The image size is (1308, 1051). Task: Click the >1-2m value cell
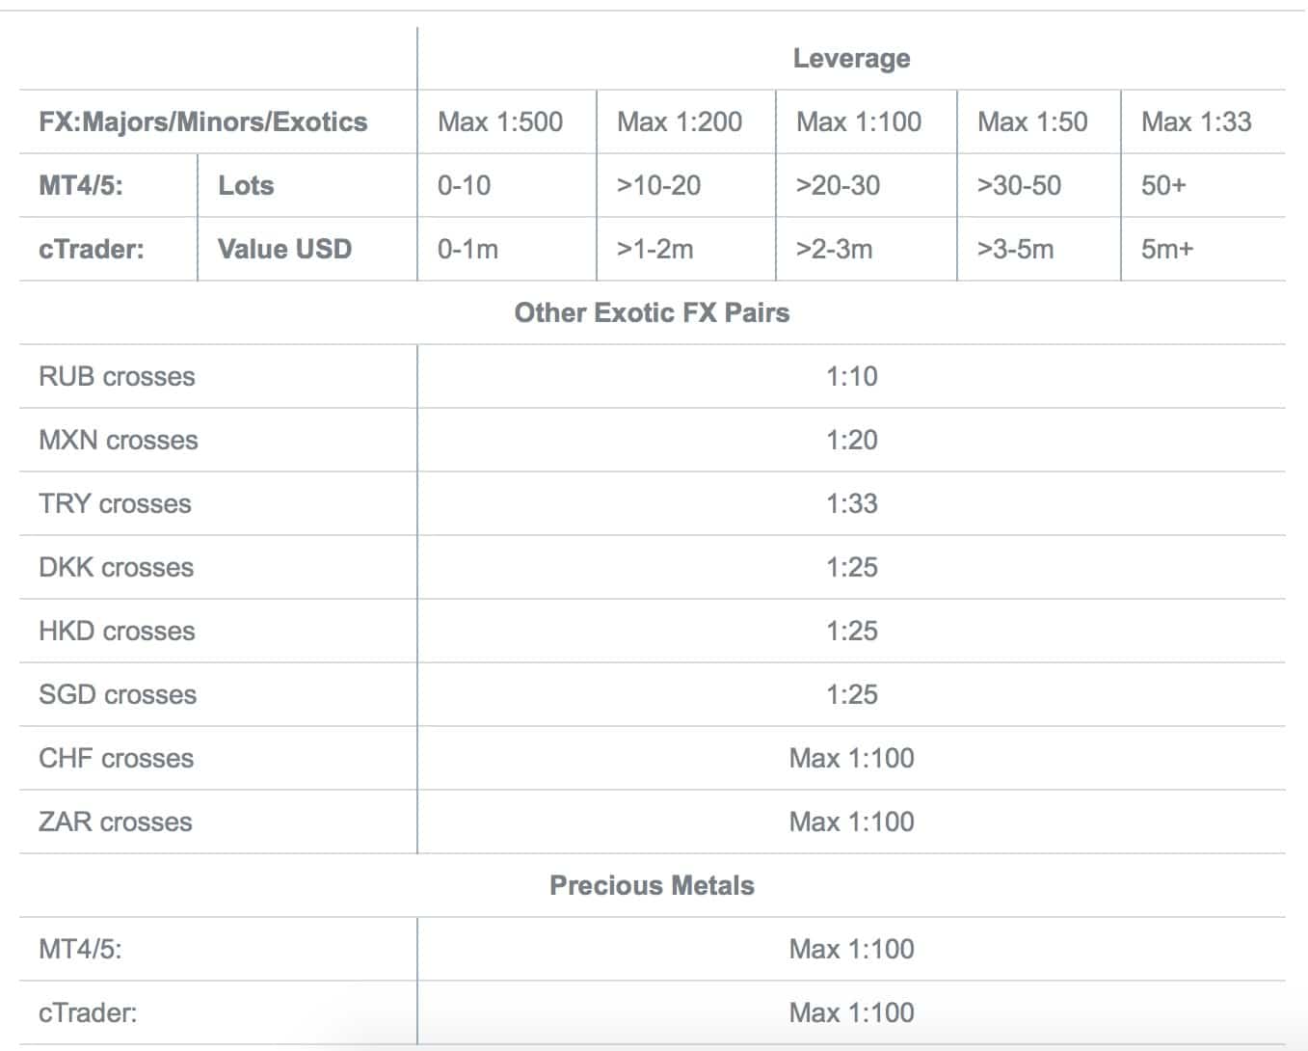[x=654, y=250]
